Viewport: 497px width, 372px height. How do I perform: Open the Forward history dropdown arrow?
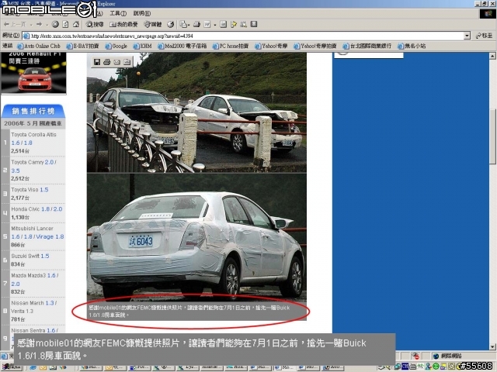coord(47,24)
